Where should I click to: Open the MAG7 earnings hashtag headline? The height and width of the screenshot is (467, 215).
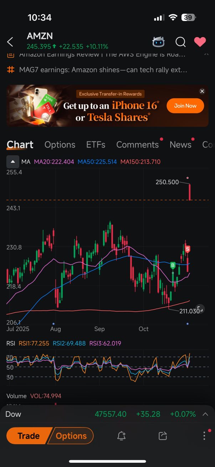coord(103,70)
